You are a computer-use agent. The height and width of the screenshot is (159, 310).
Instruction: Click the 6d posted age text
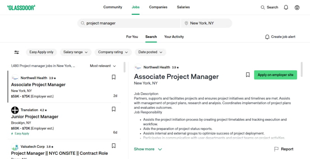115,132
